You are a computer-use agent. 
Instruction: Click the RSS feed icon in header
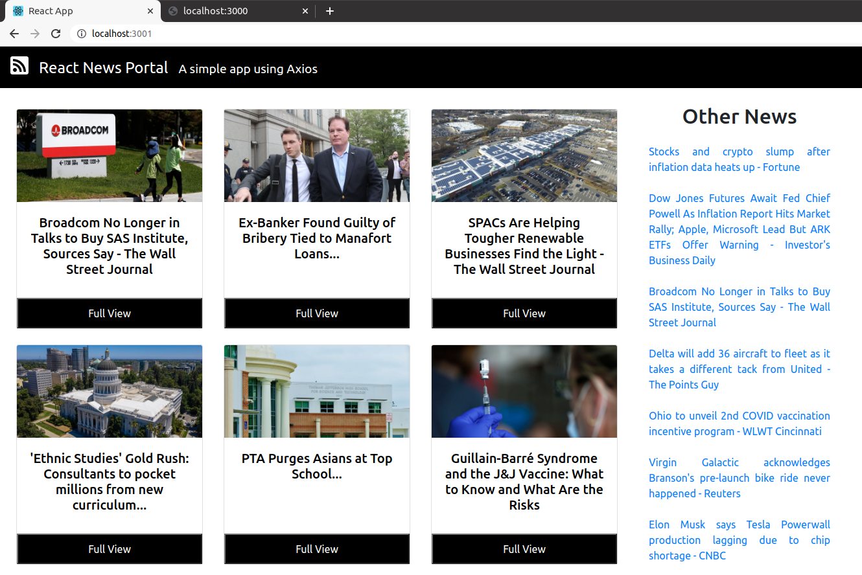point(19,65)
